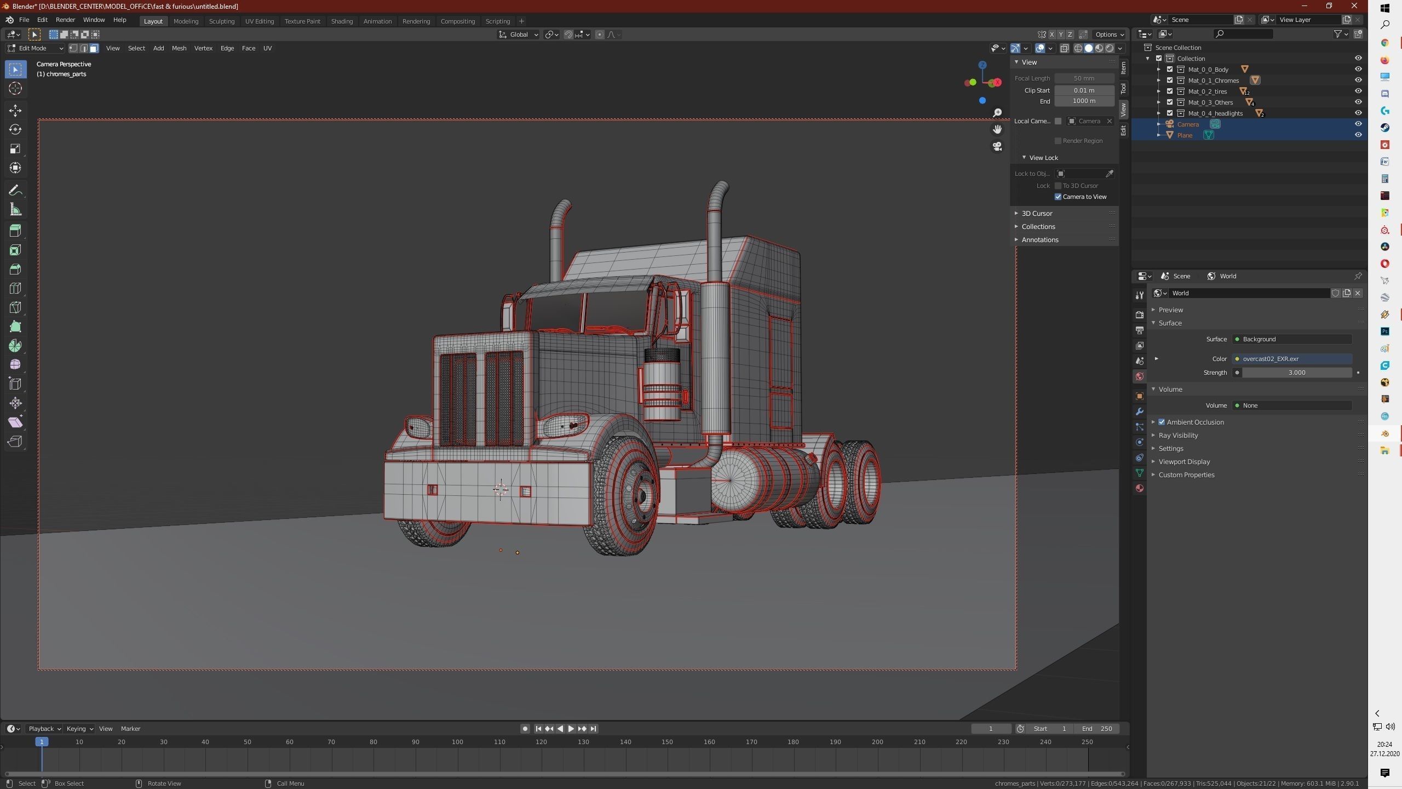This screenshot has height=789, width=1402.
Task: Open the UV Editing workspace tab
Action: [x=259, y=21]
